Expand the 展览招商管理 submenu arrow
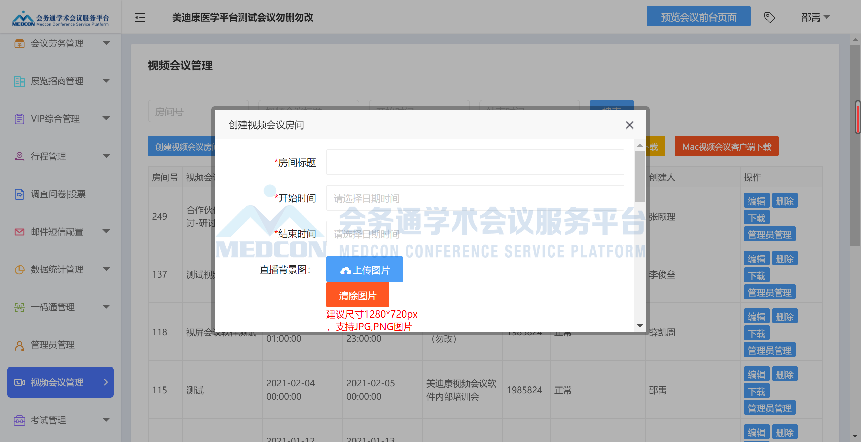 pos(106,81)
